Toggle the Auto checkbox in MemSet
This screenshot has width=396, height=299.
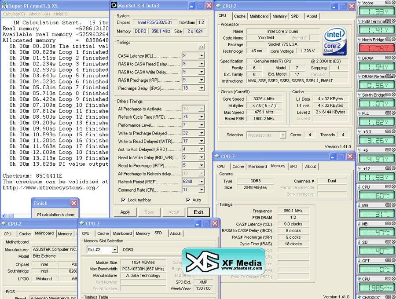[x=188, y=200]
